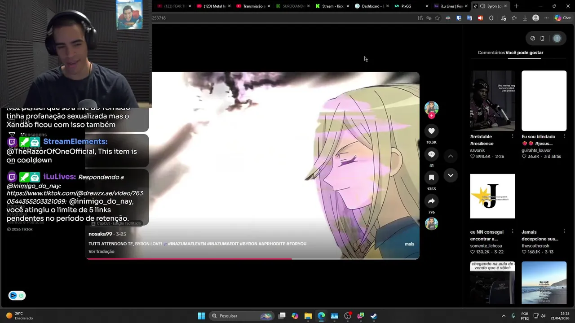Screen dimensions: 575x323
Task: Open comments via the speech bubble icon
Action: click(x=431, y=154)
